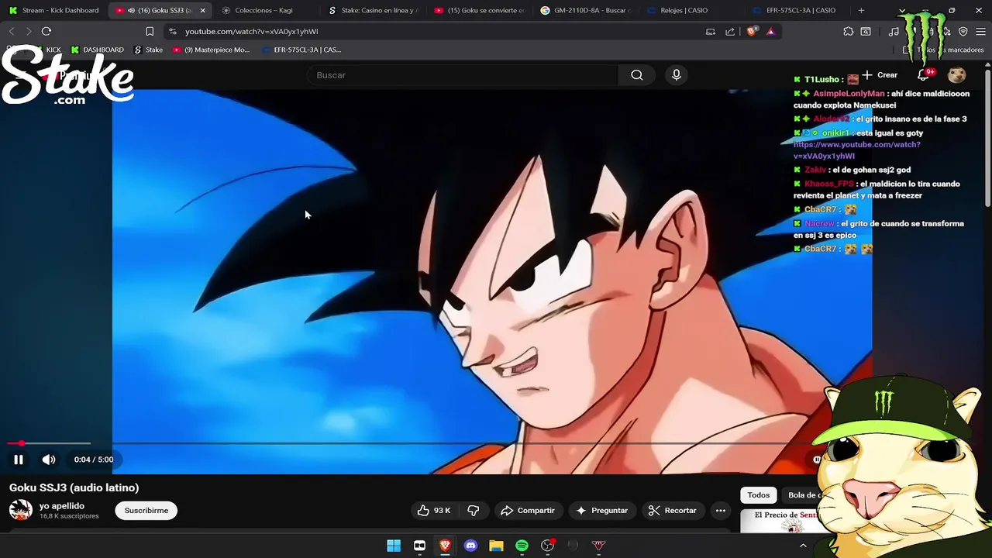Reload the page

click(x=46, y=31)
